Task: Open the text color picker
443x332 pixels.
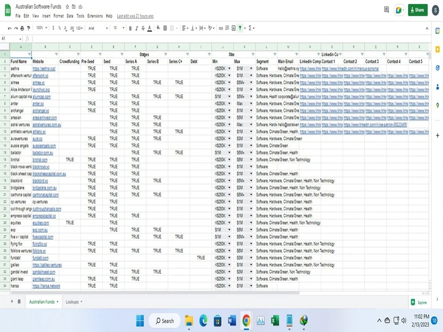Action: click(149, 28)
